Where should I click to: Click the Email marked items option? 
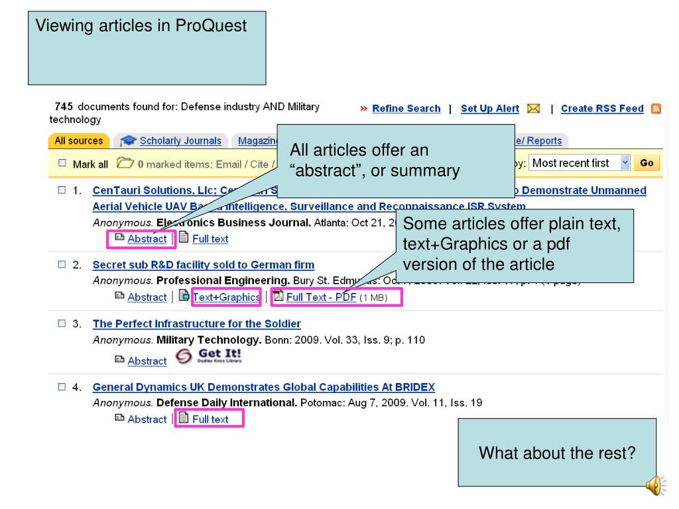coord(229,164)
